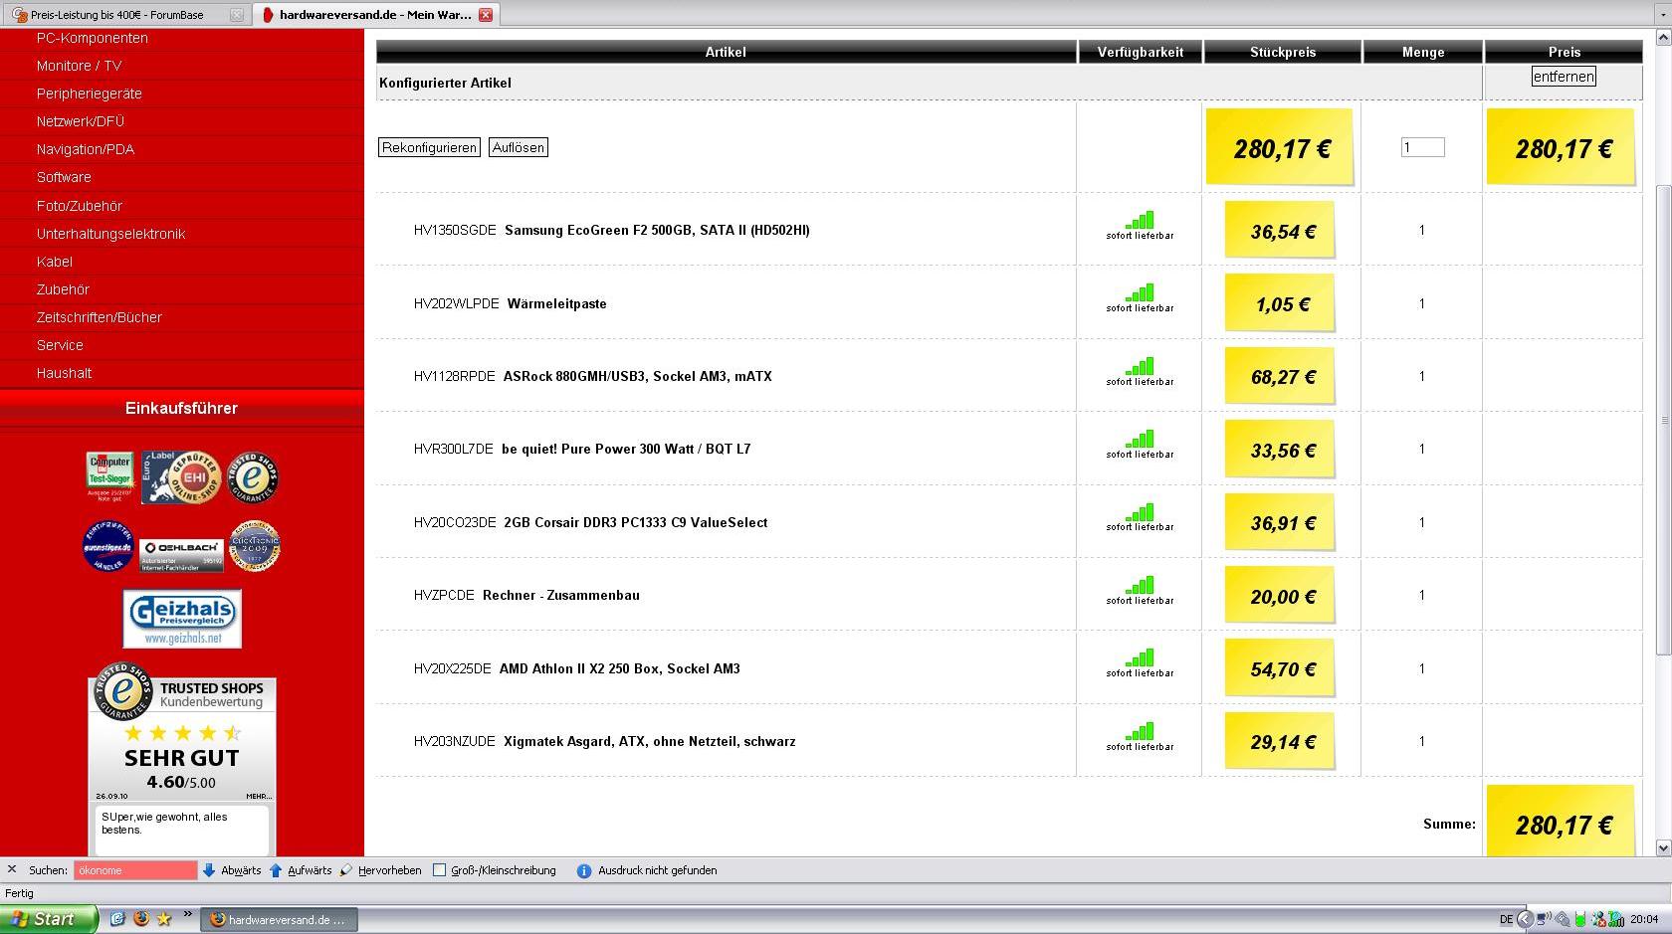Click the vertical scrollbar up arrow
The height and width of the screenshot is (934, 1672).
click(x=1663, y=37)
